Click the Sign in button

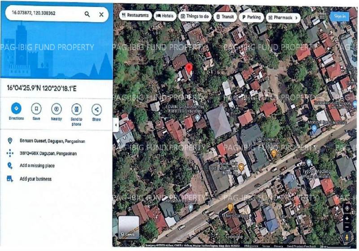click(340, 16)
